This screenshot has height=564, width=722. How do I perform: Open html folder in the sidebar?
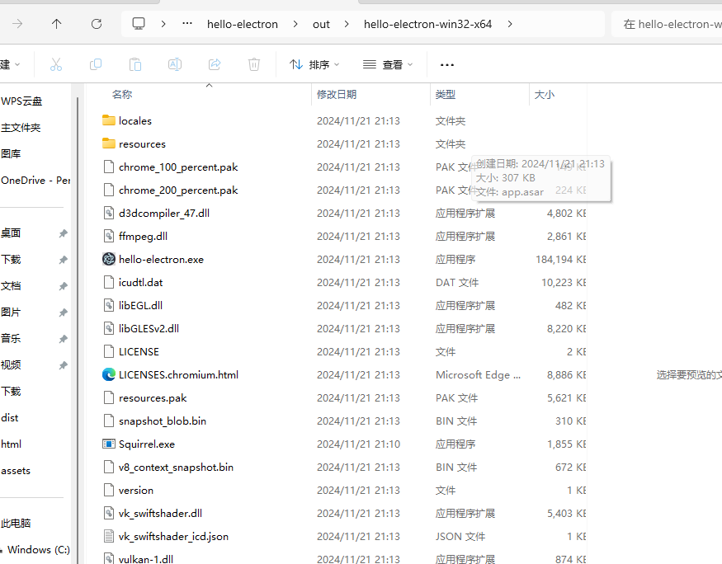click(x=11, y=444)
